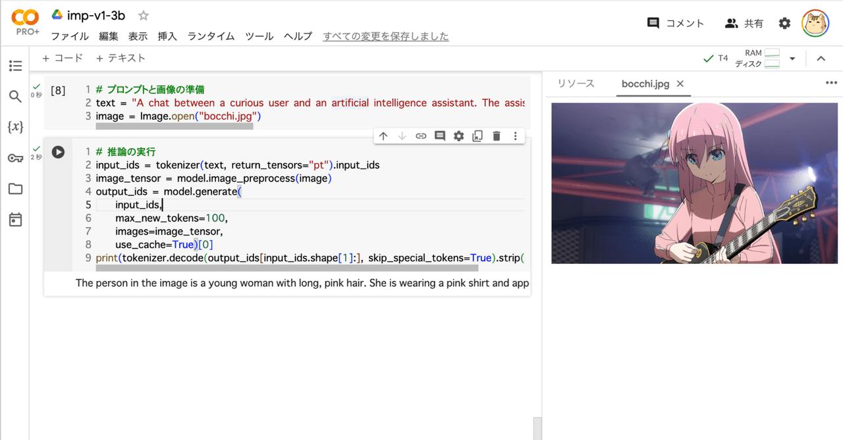Switch to the リソース tab
The height and width of the screenshot is (440, 843).
pos(575,84)
